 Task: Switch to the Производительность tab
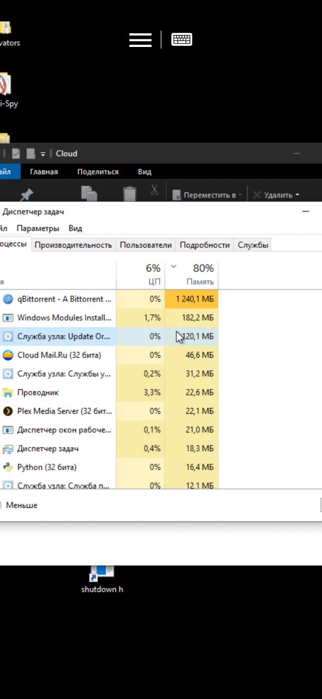click(73, 245)
